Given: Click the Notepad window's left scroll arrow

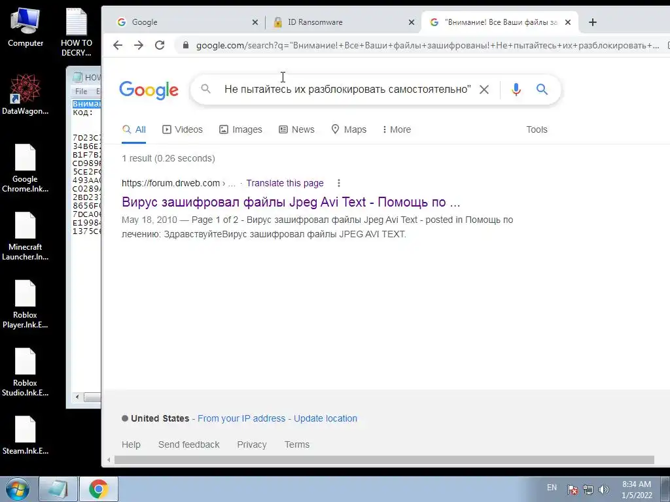Looking at the screenshot, I should pyautogui.click(x=77, y=397).
